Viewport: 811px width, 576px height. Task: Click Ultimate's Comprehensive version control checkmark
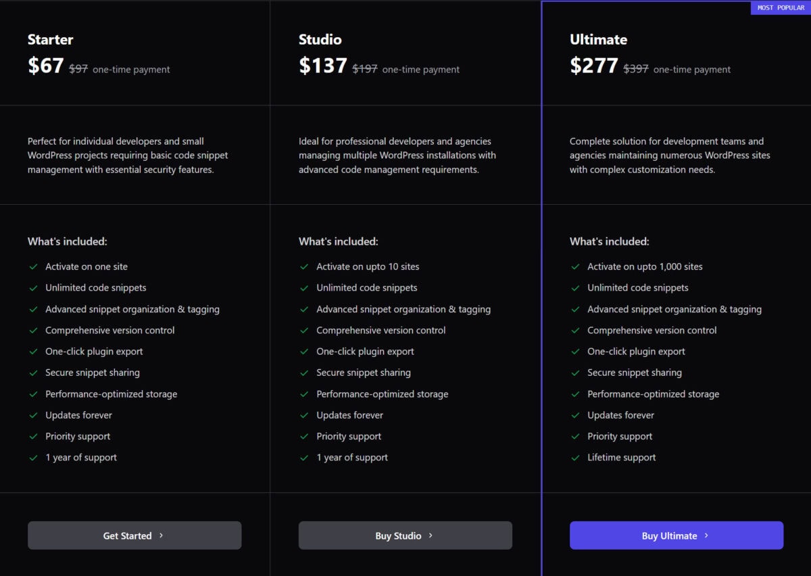pos(575,331)
